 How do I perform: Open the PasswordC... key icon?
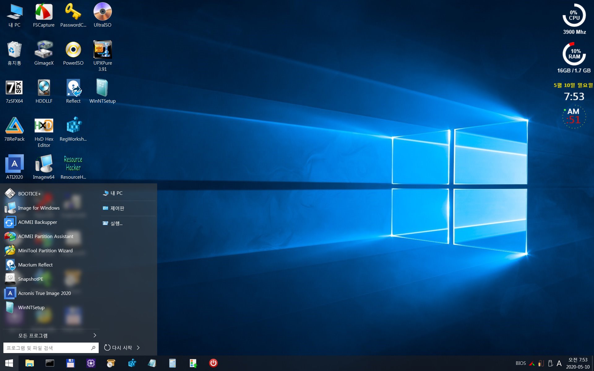click(x=73, y=15)
